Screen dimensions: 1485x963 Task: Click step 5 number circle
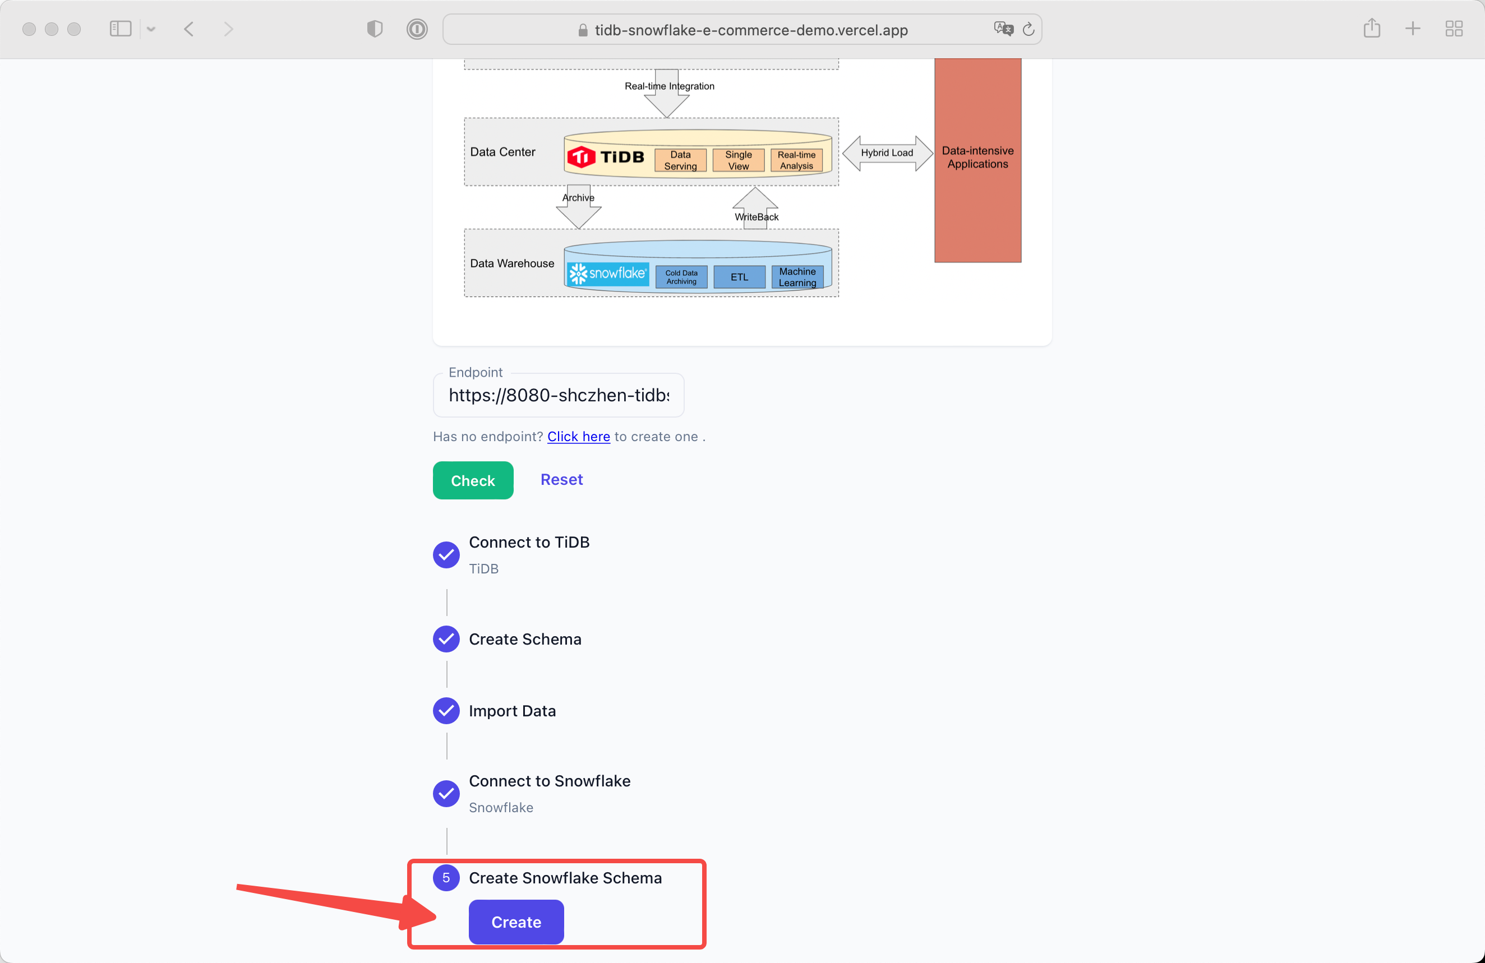(446, 878)
